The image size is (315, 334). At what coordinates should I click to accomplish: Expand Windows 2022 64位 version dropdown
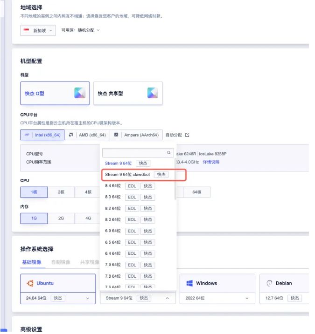tap(217, 298)
